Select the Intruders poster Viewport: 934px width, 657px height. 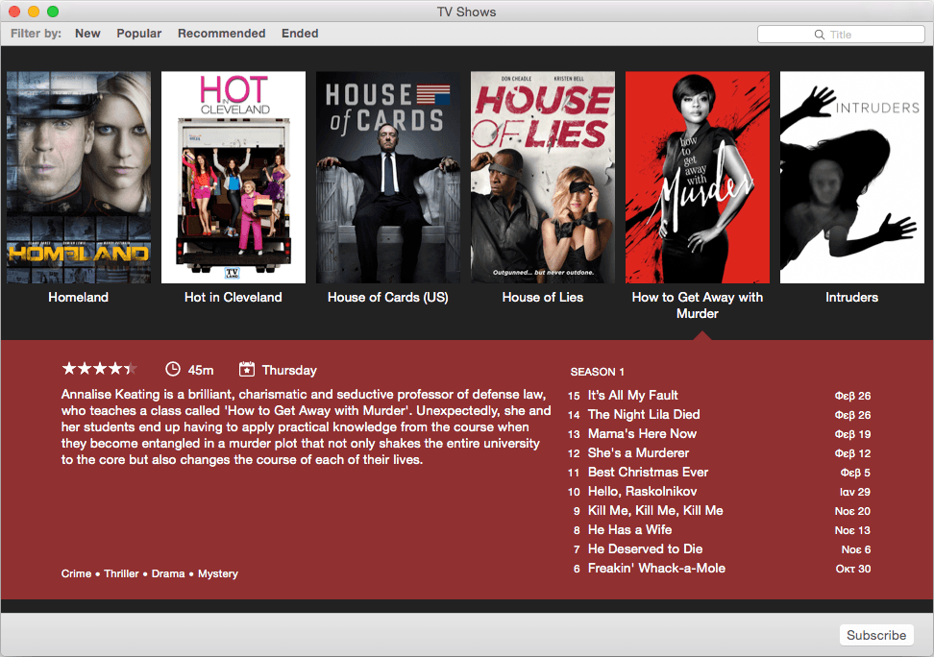pos(851,178)
